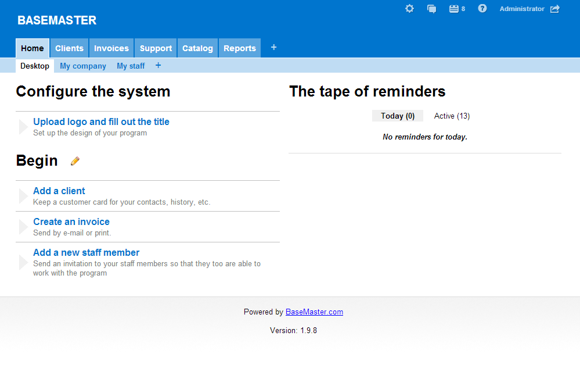
Task: Click the logout arrow icon beside Administrator
Action: (x=555, y=9)
